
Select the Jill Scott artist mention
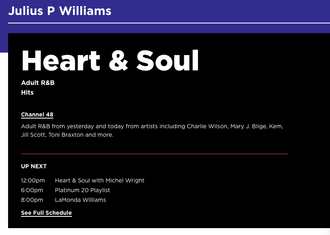[32, 135]
